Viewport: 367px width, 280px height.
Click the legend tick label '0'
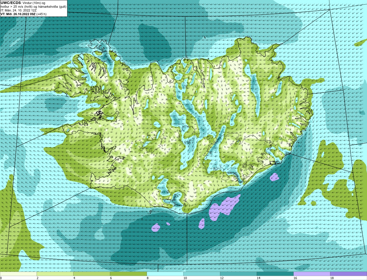pyautogui.click(x=1, y=278)
